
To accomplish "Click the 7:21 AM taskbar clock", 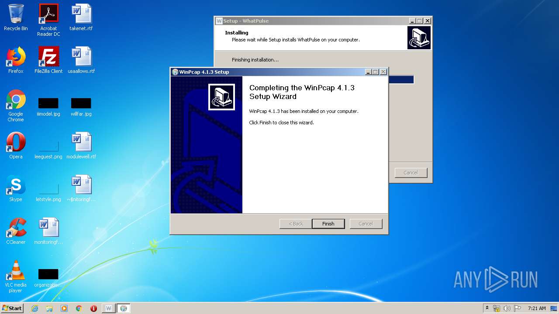I will coord(537,308).
